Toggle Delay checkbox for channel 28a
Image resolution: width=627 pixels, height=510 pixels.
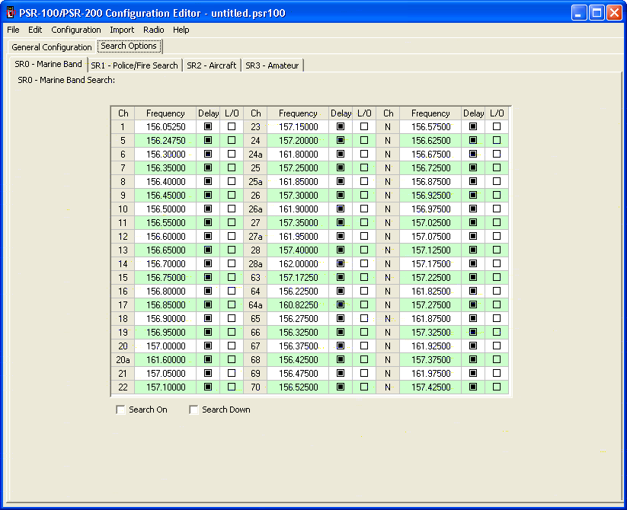[x=341, y=263]
